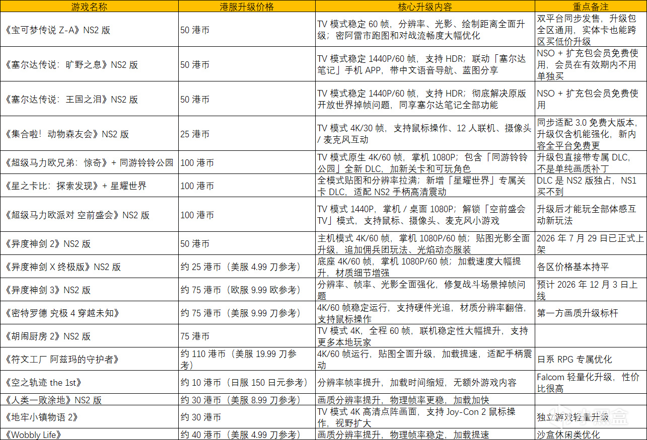Image resolution: width=647 pixels, height=440 pixels.
Task: Select the cell "《人类一败涂地》NS2 版"
Action: (x=89, y=400)
